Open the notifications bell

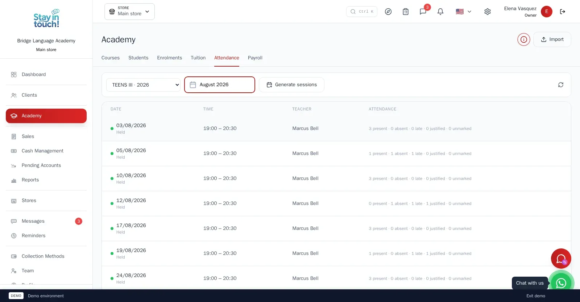pyautogui.click(x=440, y=12)
